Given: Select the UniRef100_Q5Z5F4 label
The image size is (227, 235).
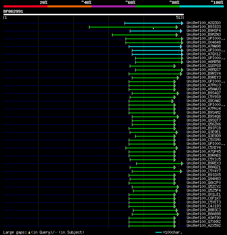Looking at the screenshot, I should (204, 190).
